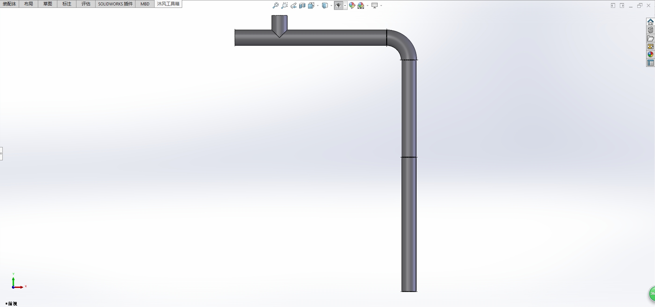Open the 草图 tab
This screenshot has width=655, height=307.
(48, 4)
